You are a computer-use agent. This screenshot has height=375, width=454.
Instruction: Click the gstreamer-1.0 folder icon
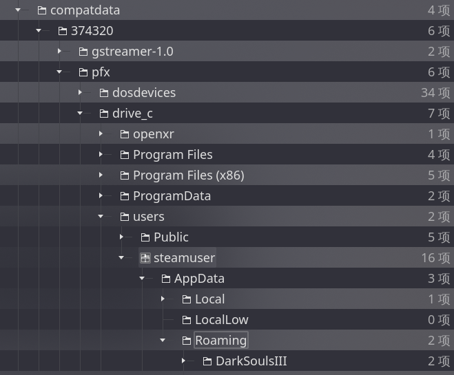(x=83, y=52)
